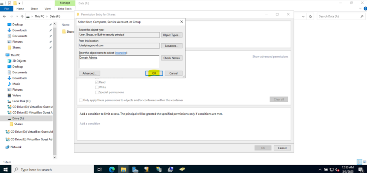The image size is (367, 173).
Task: Click pin icon next to Documents
Action: coord(50,36)
